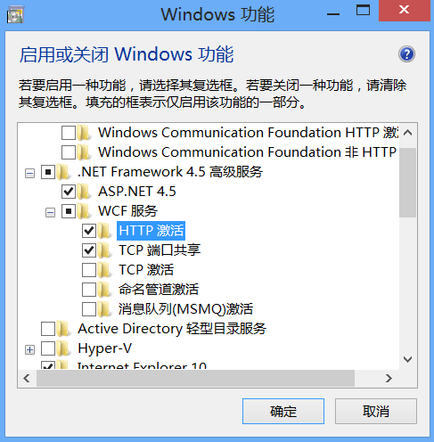Image resolution: width=434 pixels, height=442 pixels.
Task: Click the Windows Features title bar icon
Action: 15,15
